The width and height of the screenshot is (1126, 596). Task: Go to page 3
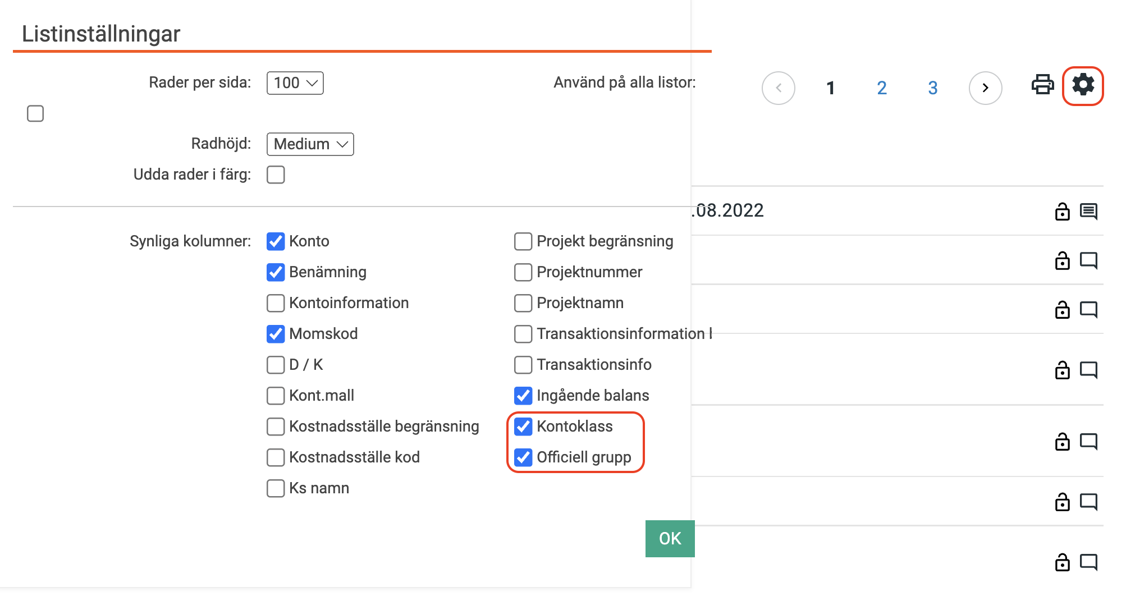[932, 88]
